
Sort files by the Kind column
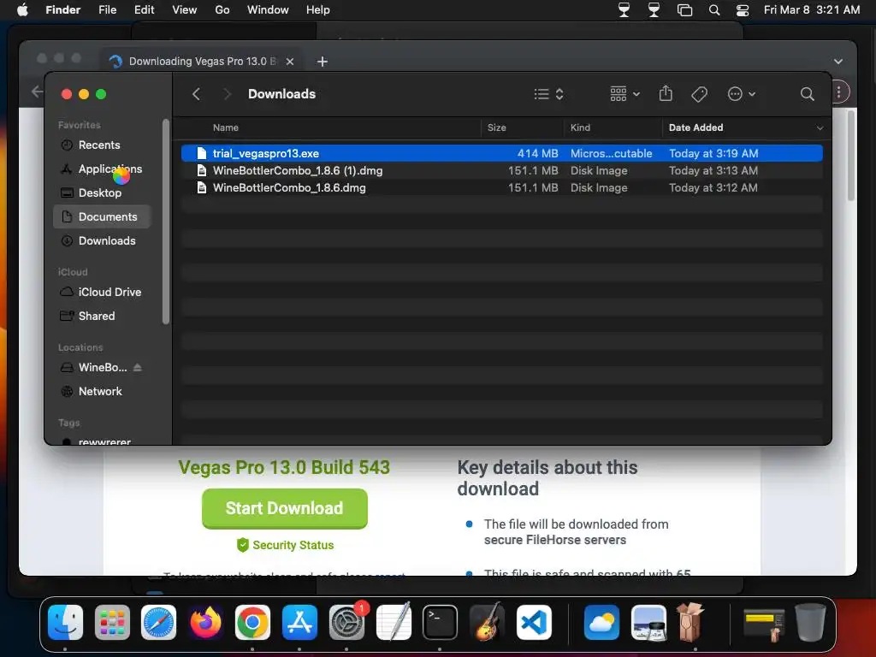click(580, 127)
